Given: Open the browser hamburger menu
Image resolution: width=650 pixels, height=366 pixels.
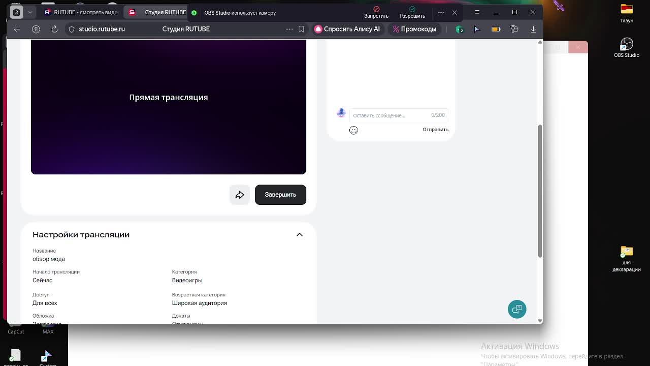Looking at the screenshot, I should [x=477, y=12].
